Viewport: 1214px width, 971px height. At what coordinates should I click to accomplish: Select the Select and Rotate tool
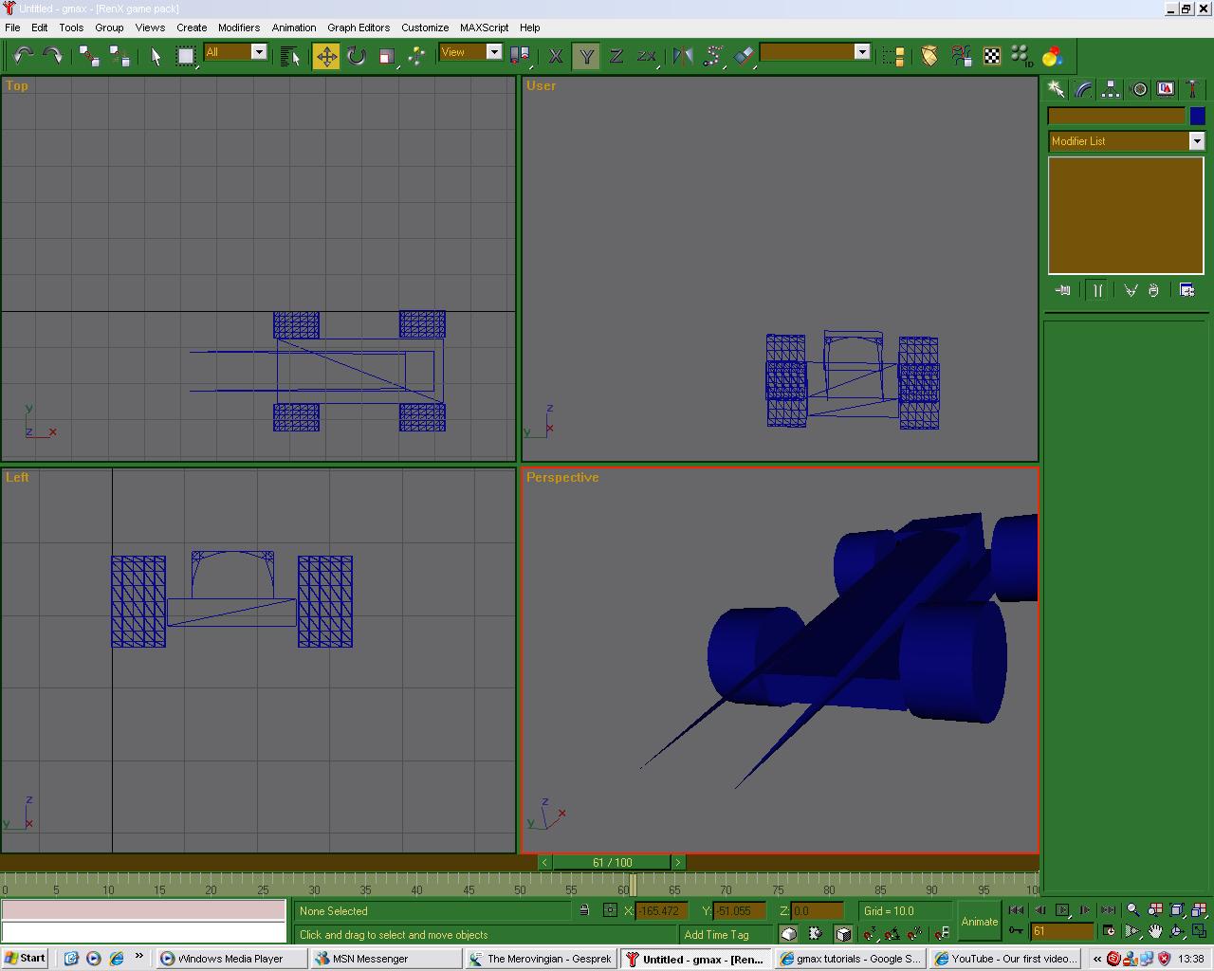[357, 56]
